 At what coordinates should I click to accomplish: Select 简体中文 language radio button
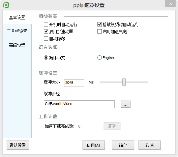(x=46, y=58)
